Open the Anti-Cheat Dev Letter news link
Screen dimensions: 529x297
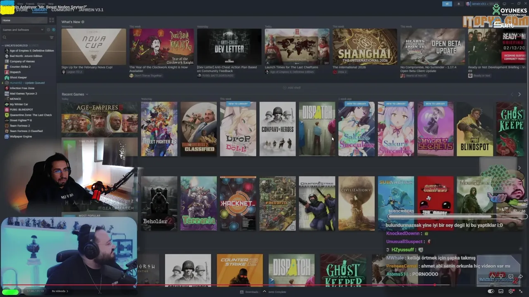click(227, 69)
